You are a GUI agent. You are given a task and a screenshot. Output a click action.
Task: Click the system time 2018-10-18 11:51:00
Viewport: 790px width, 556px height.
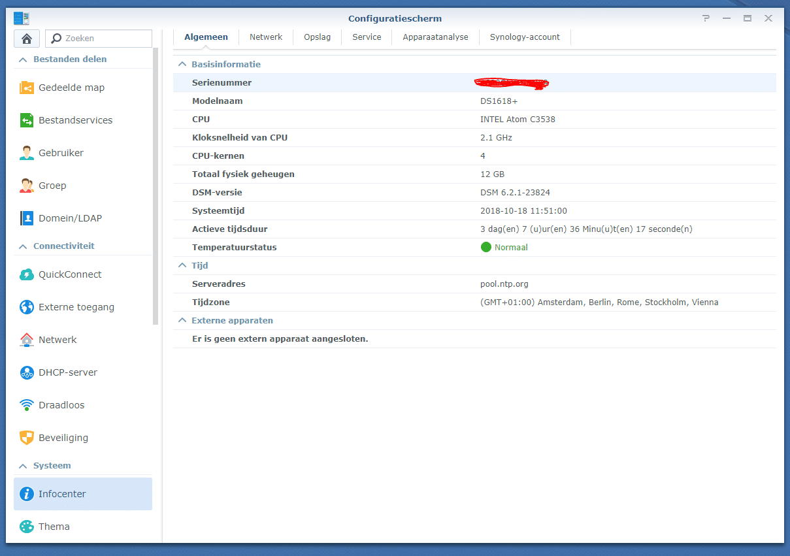(x=523, y=211)
